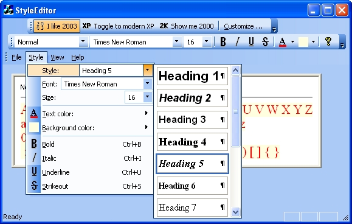Open the Font dropdown in the Style menu
352x224 pixels.
(x=148, y=83)
